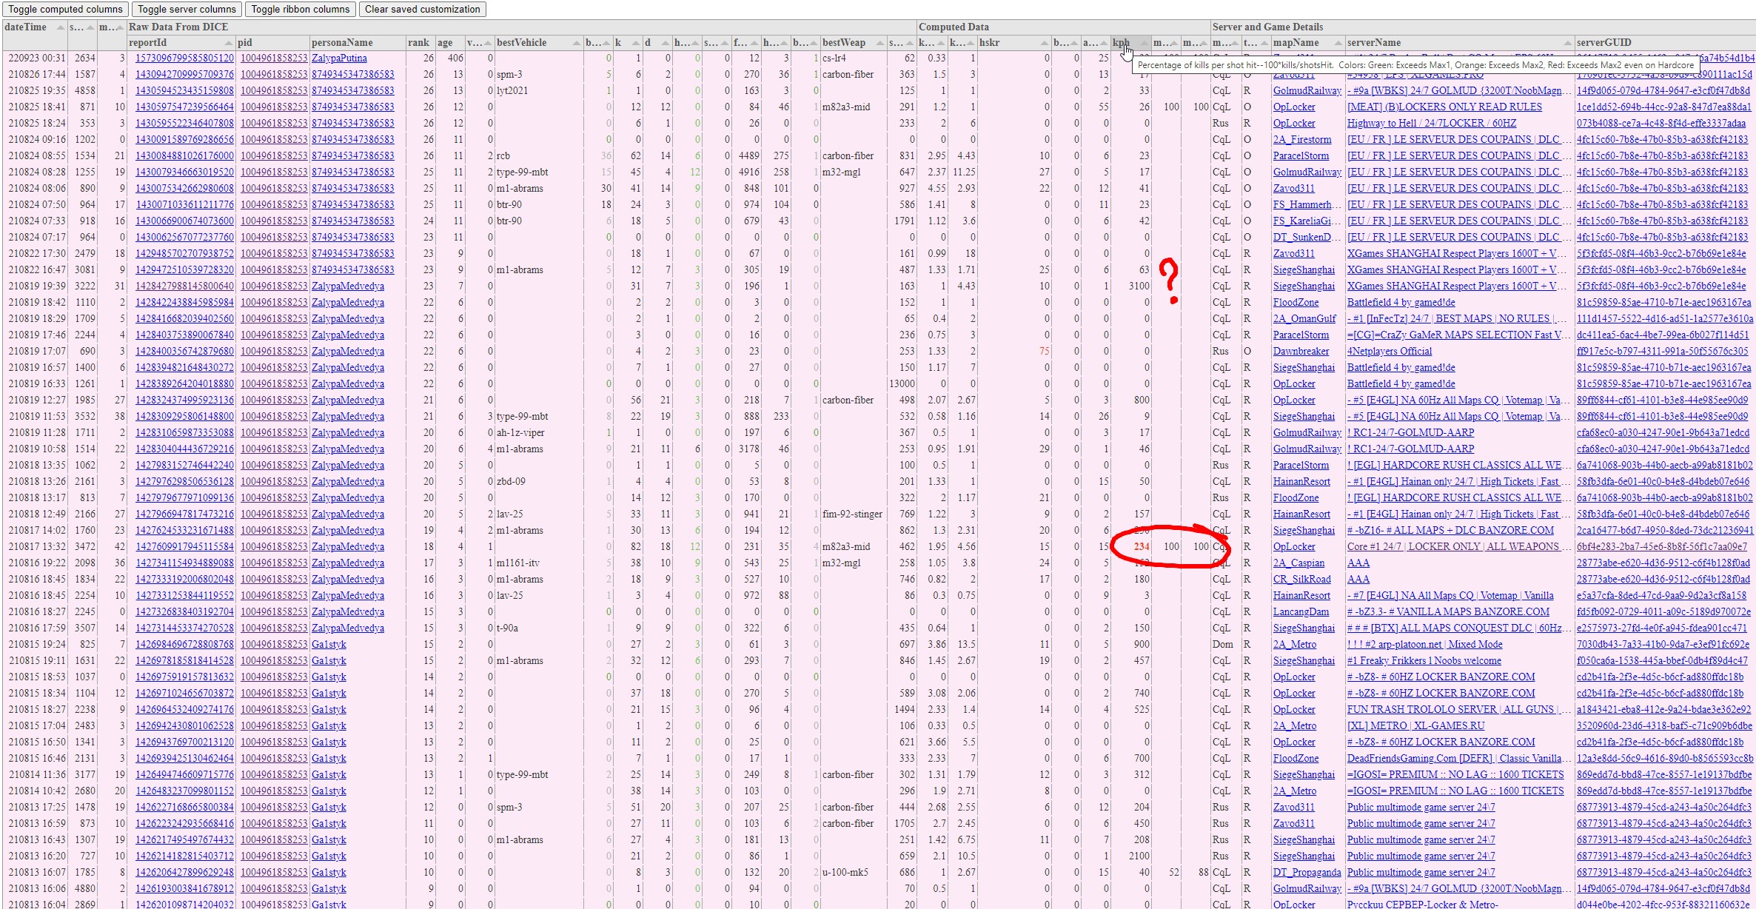Open server GUID starting 1ce1dd52-694b
The width and height of the screenshot is (1756, 909).
(1663, 107)
